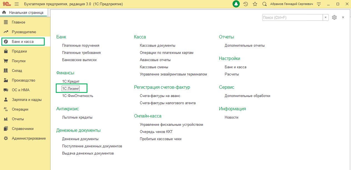Open Дополнительные отчеты
This screenshot has height=170, width=351.
pos(245,46)
